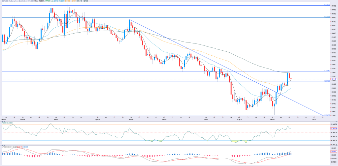Click the blue EMA21 legend entry
The height and width of the screenshot is (166, 338).
click(59, 1)
